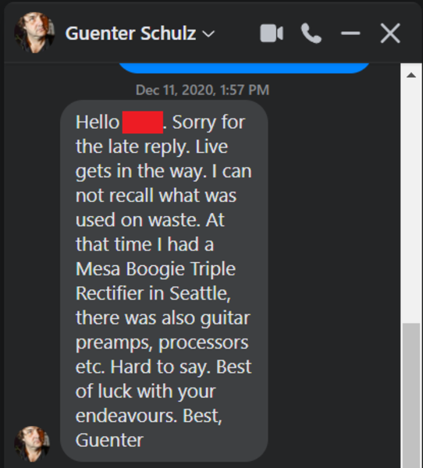Open Guenter Schulz's header profile picture
423x468 pixels.
[x=34, y=33]
